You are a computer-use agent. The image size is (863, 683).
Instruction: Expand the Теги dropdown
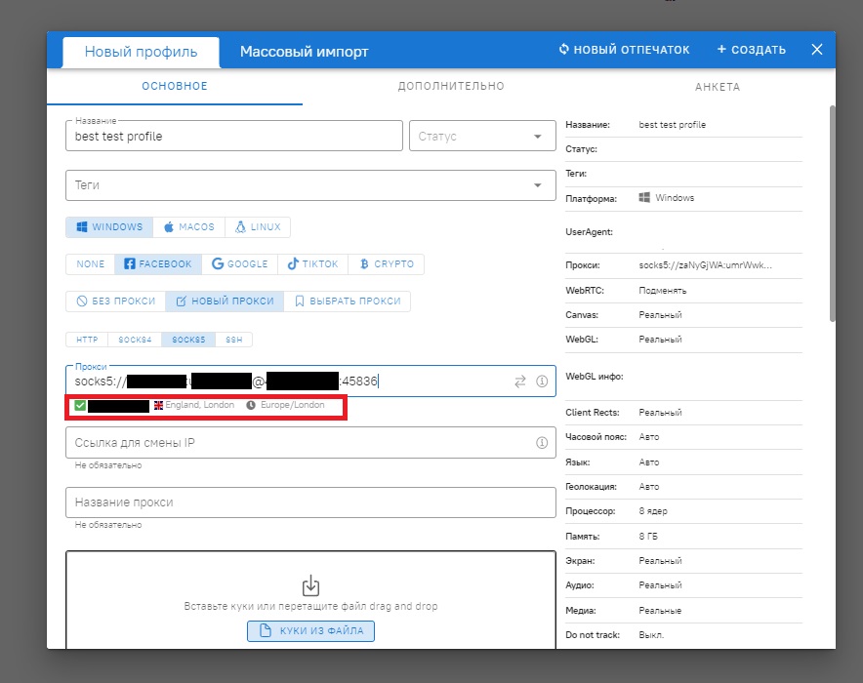pos(309,185)
